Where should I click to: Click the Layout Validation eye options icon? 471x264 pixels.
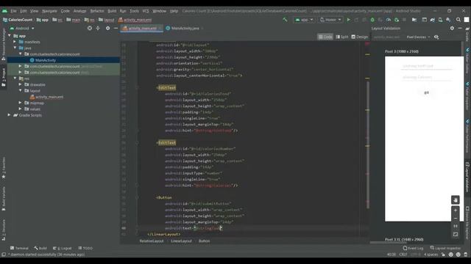click(436, 37)
